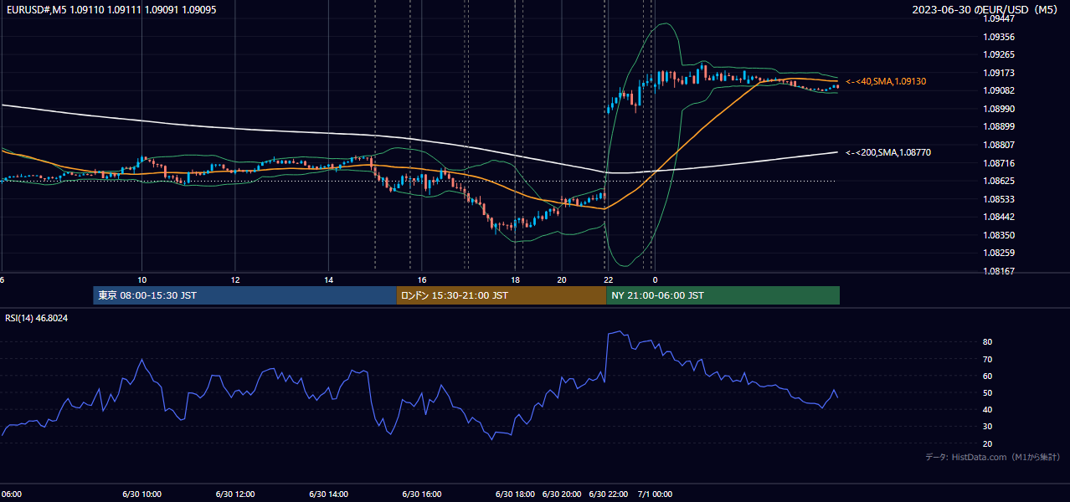This screenshot has height=502, width=1070.
Task: Click the bottom date label 6/30 12:00
Action: tap(235, 494)
